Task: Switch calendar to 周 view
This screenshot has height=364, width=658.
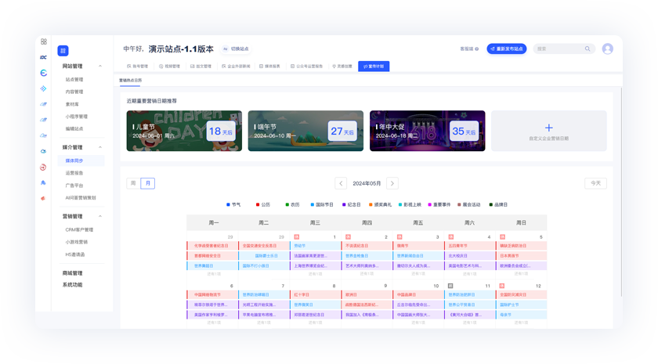Action: [x=133, y=183]
